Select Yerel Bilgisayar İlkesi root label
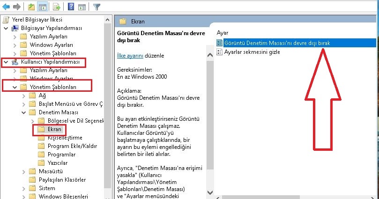This screenshot has height=199, width=379. click(37, 20)
